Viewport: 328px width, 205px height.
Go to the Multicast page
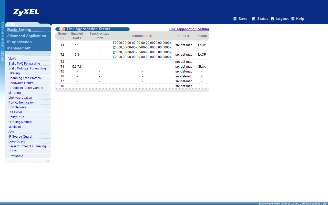pyautogui.click(x=15, y=127)
